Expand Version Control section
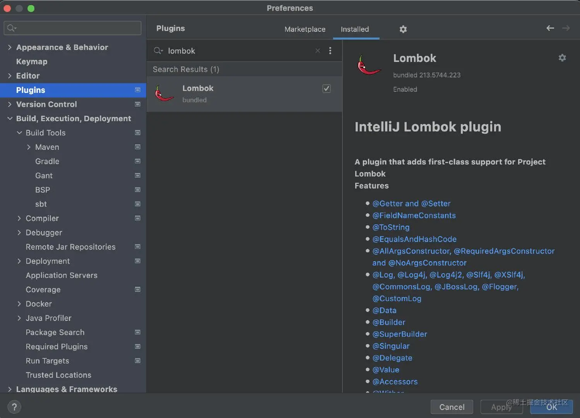580x418 pixels. pos(10,104)
